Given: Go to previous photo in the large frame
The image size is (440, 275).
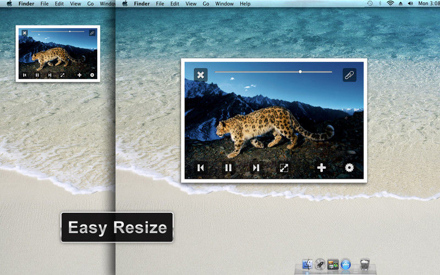Looking at the screenshot, I should 201,168.
